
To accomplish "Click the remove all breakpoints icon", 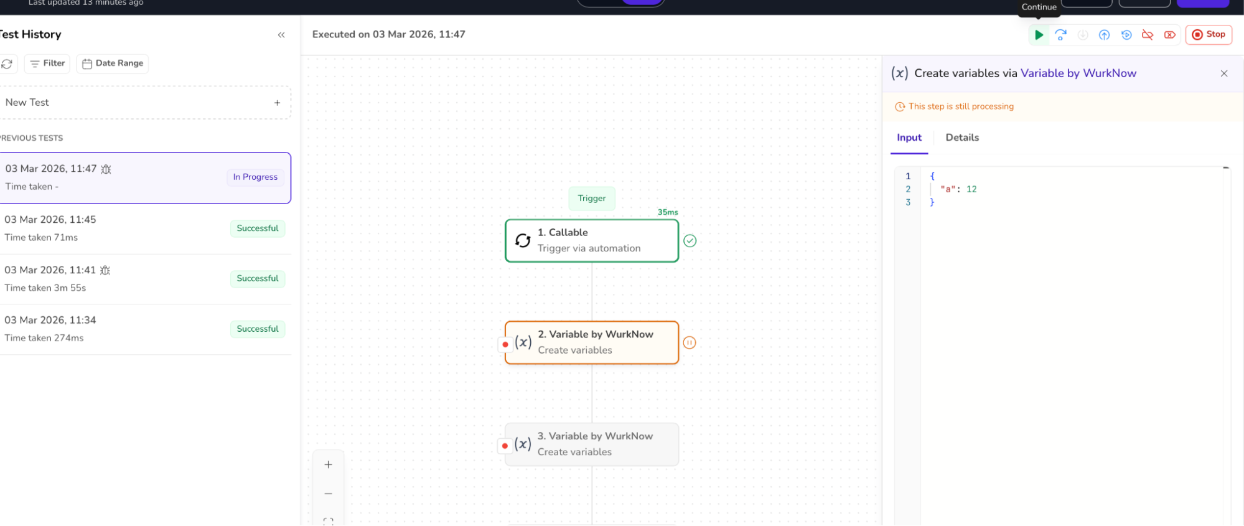I will coord(1170,35).
